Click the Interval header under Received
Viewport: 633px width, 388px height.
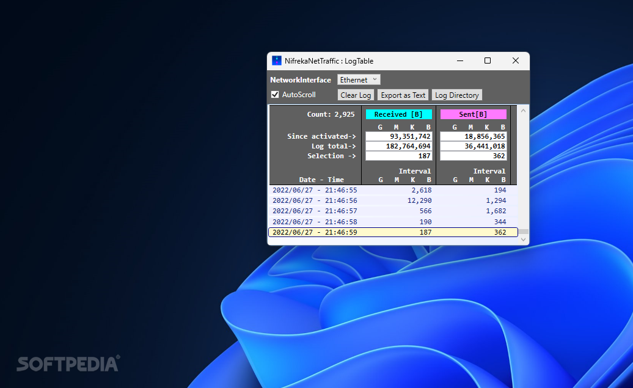[415, 171]
